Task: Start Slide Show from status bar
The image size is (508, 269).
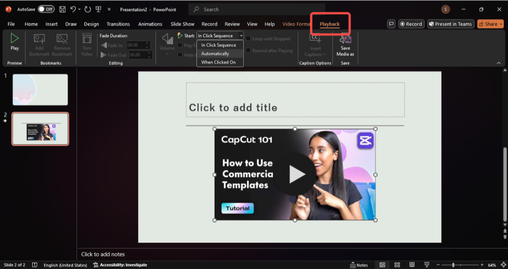Action: click(427, 265)
